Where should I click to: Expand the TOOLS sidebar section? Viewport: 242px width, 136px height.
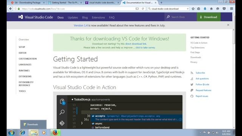click(22, 91)
